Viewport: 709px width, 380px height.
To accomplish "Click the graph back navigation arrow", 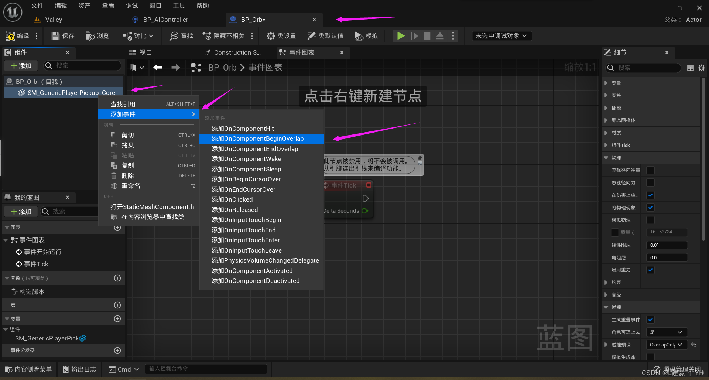I will [158, 67].
